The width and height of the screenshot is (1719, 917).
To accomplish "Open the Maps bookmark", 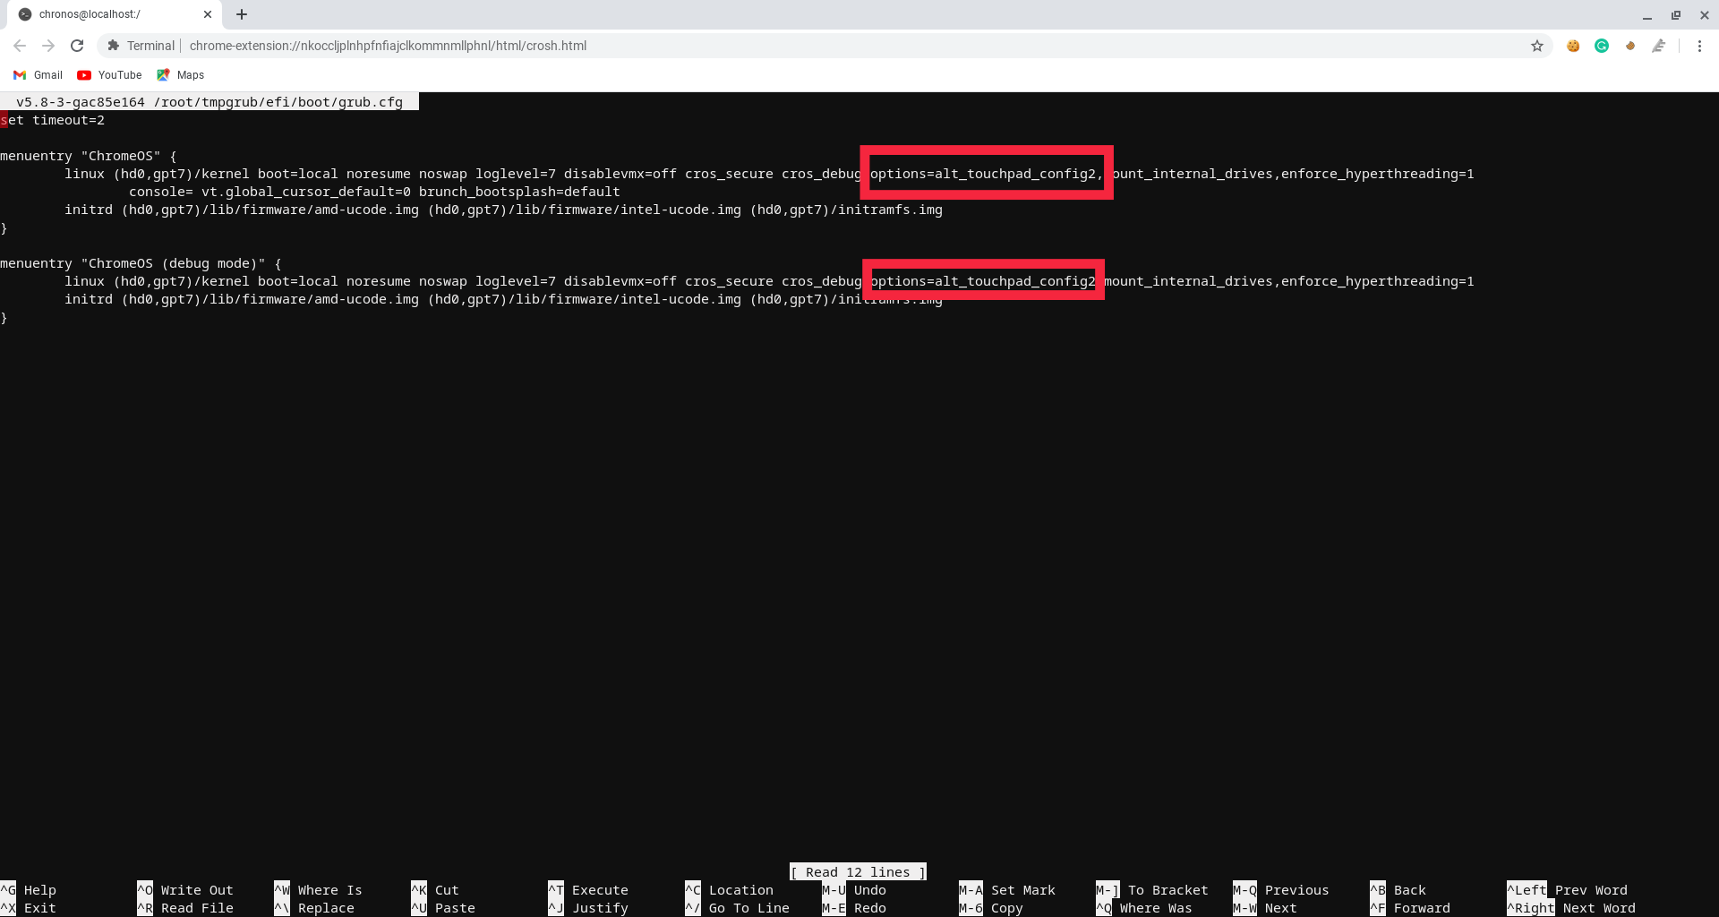I will [180, 75].
